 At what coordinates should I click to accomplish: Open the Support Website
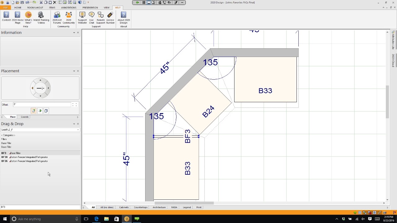pos(82,17)
